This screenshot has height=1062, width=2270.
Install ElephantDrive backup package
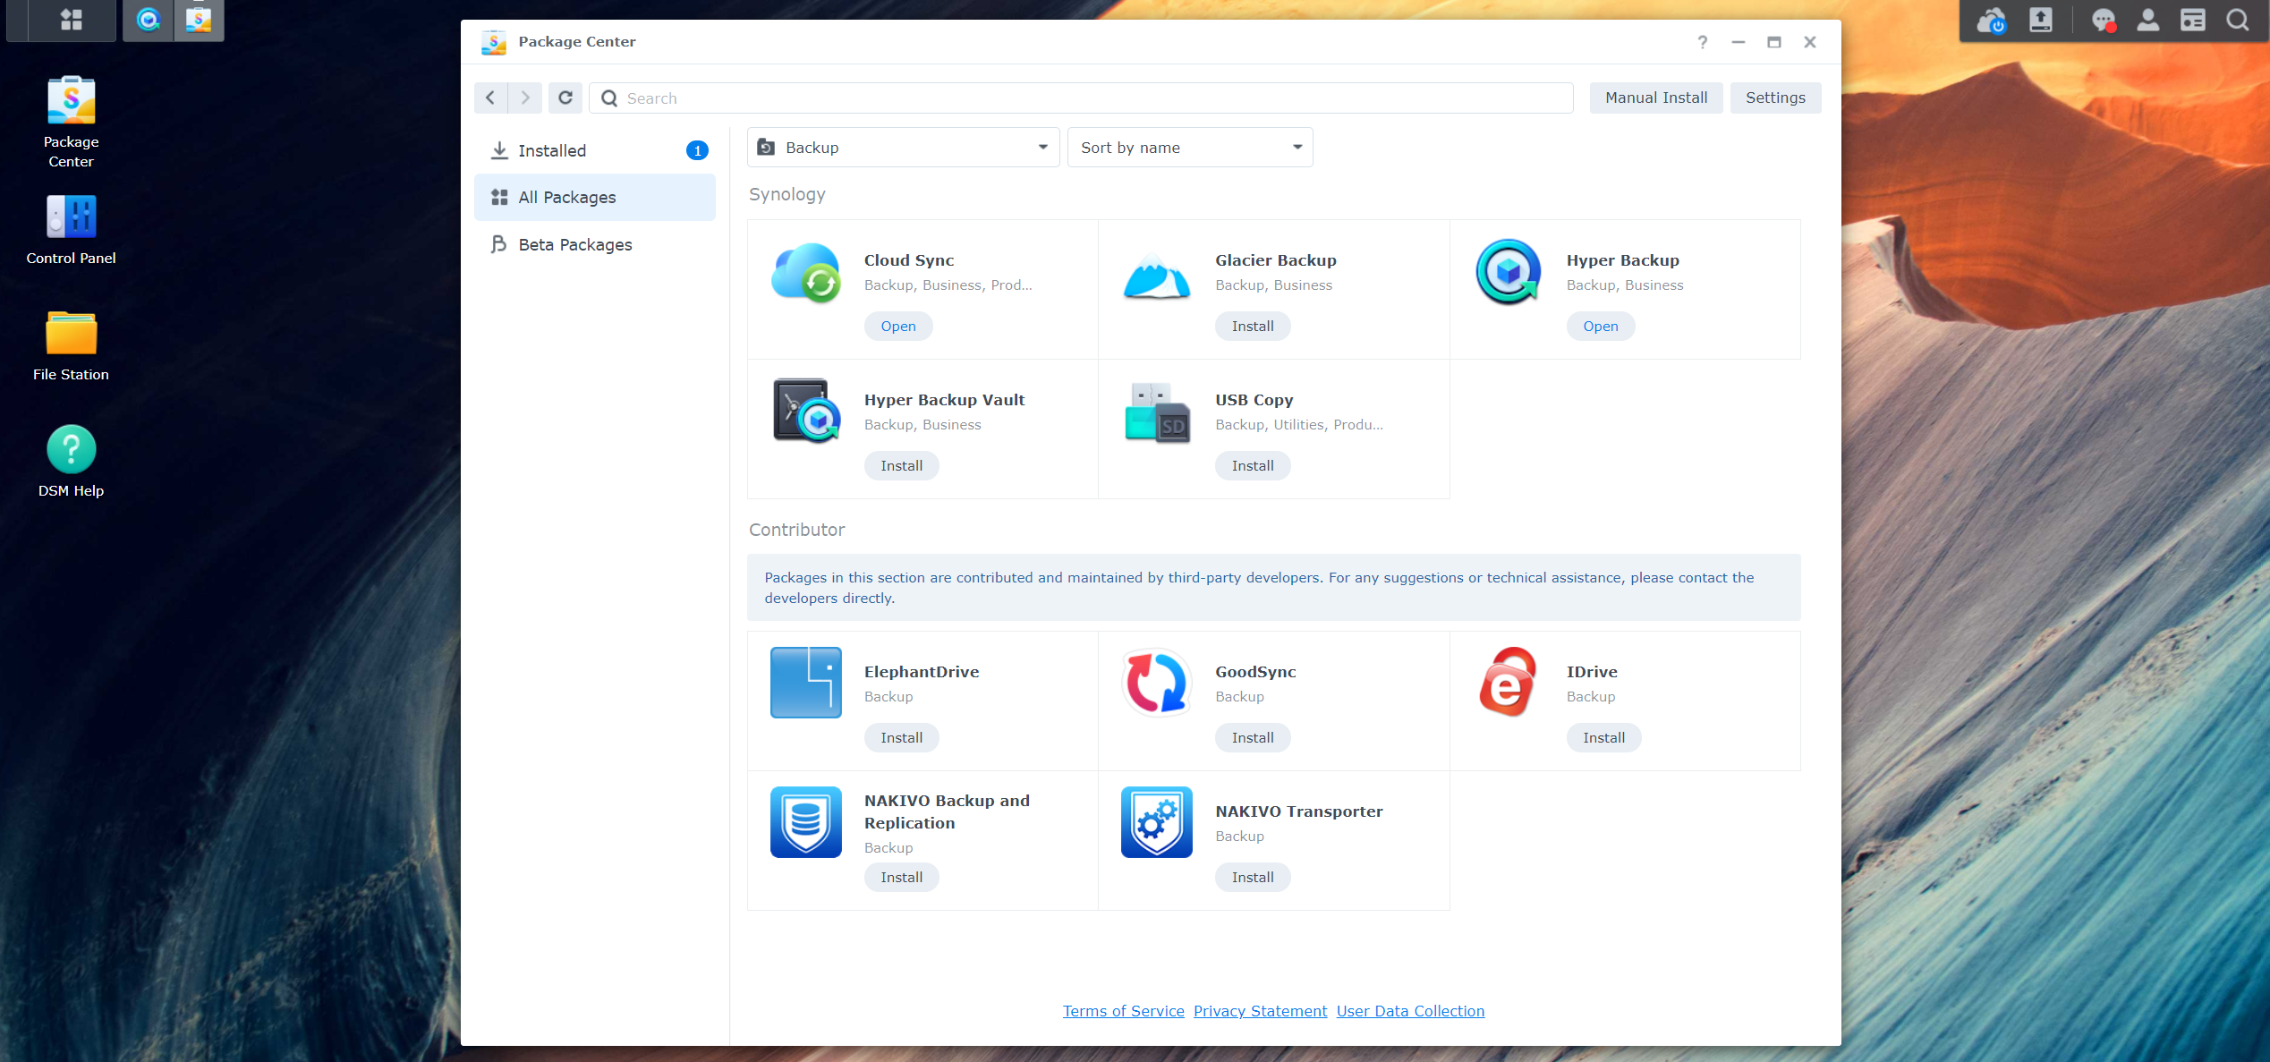(x=900, y=736)
